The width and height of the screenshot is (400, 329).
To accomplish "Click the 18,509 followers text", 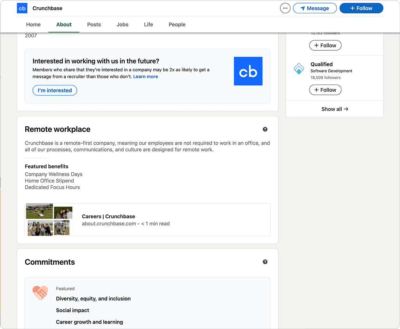I will (x=326, y=78).
